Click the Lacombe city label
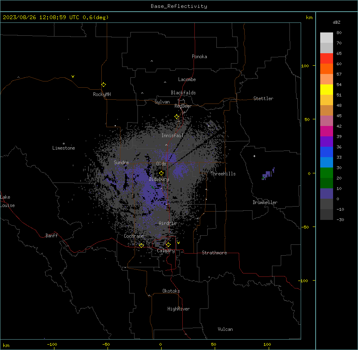This screenshot has height=350, width=358. point(187,79)
